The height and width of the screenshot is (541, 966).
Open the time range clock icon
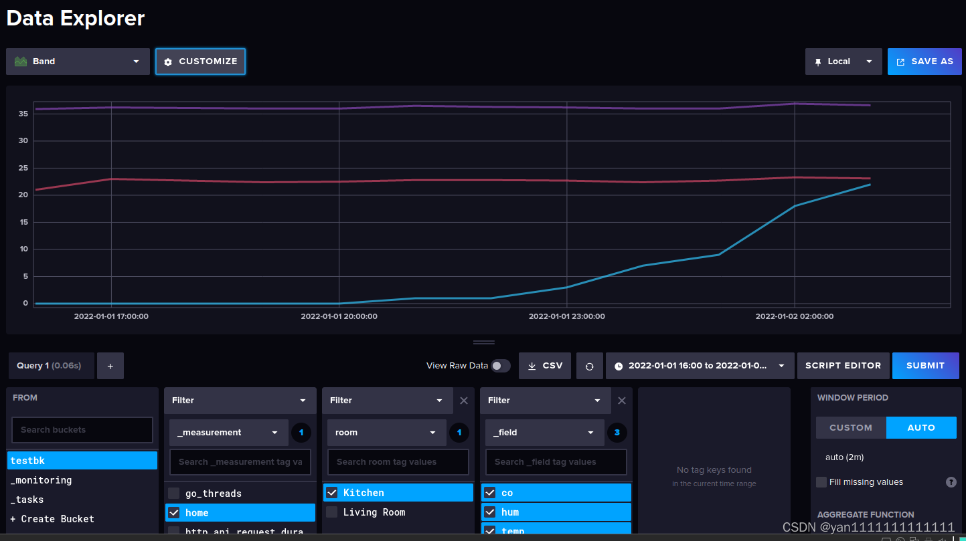(x=619, y=365)
